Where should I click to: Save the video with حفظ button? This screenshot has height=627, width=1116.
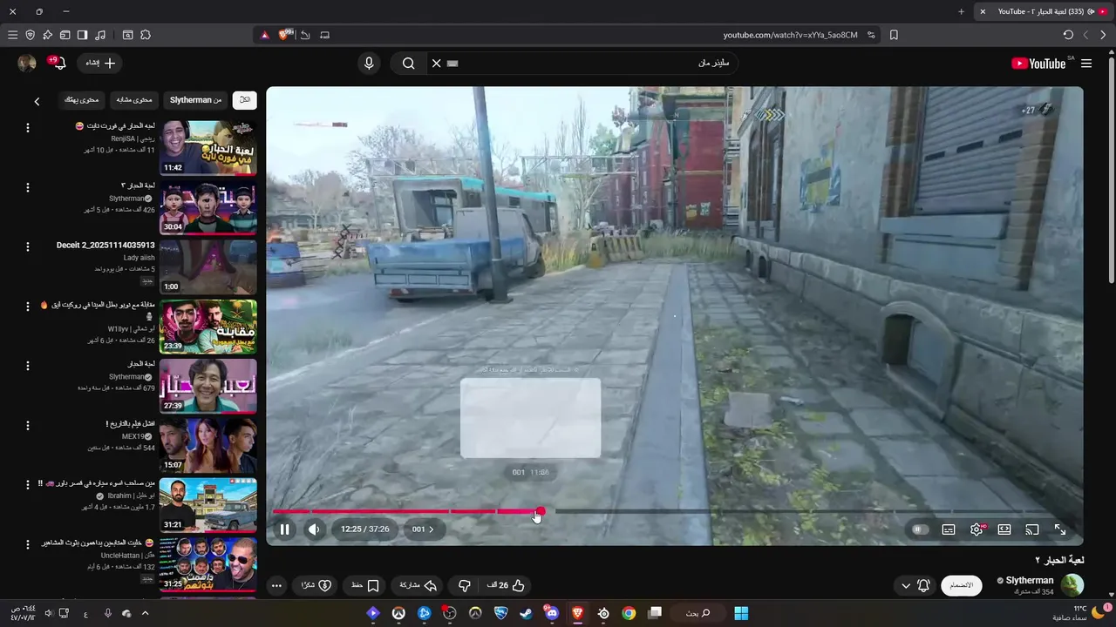click(365, 586)
